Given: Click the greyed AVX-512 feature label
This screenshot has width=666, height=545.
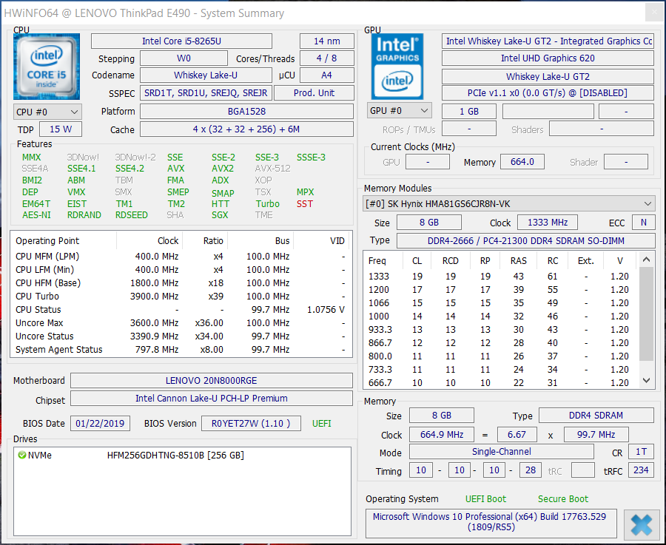Looking at the screenshot, I should coord(272,169).
